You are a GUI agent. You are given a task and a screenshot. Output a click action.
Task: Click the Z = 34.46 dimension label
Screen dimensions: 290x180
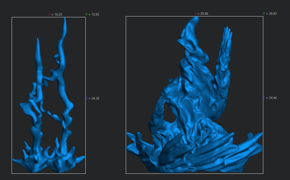tap(270, 98)
